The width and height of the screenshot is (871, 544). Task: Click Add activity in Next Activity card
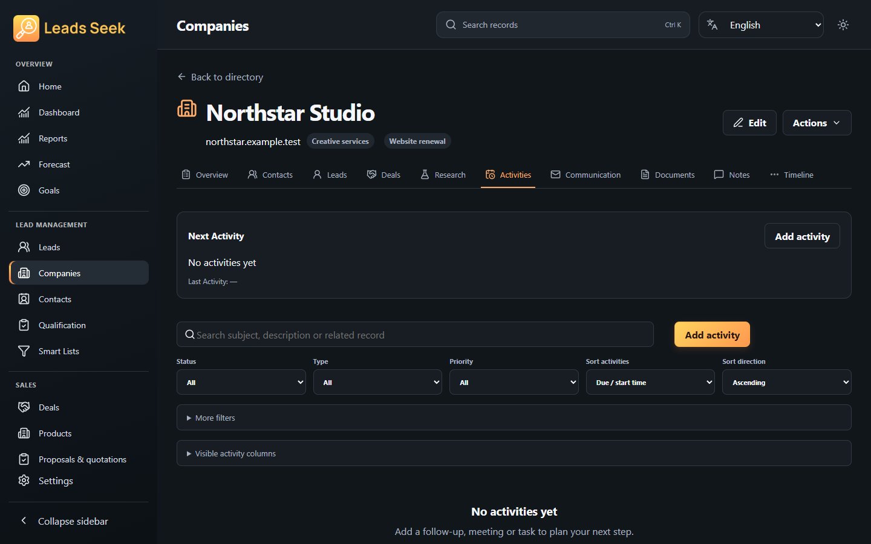802,236
